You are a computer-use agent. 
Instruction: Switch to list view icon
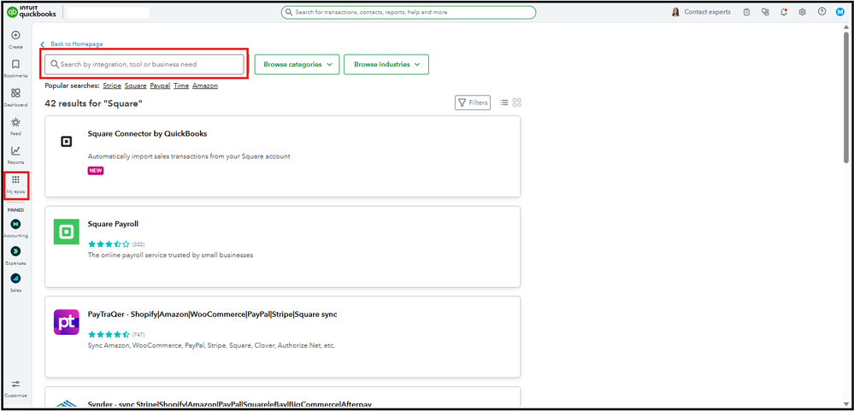(504, 103)
